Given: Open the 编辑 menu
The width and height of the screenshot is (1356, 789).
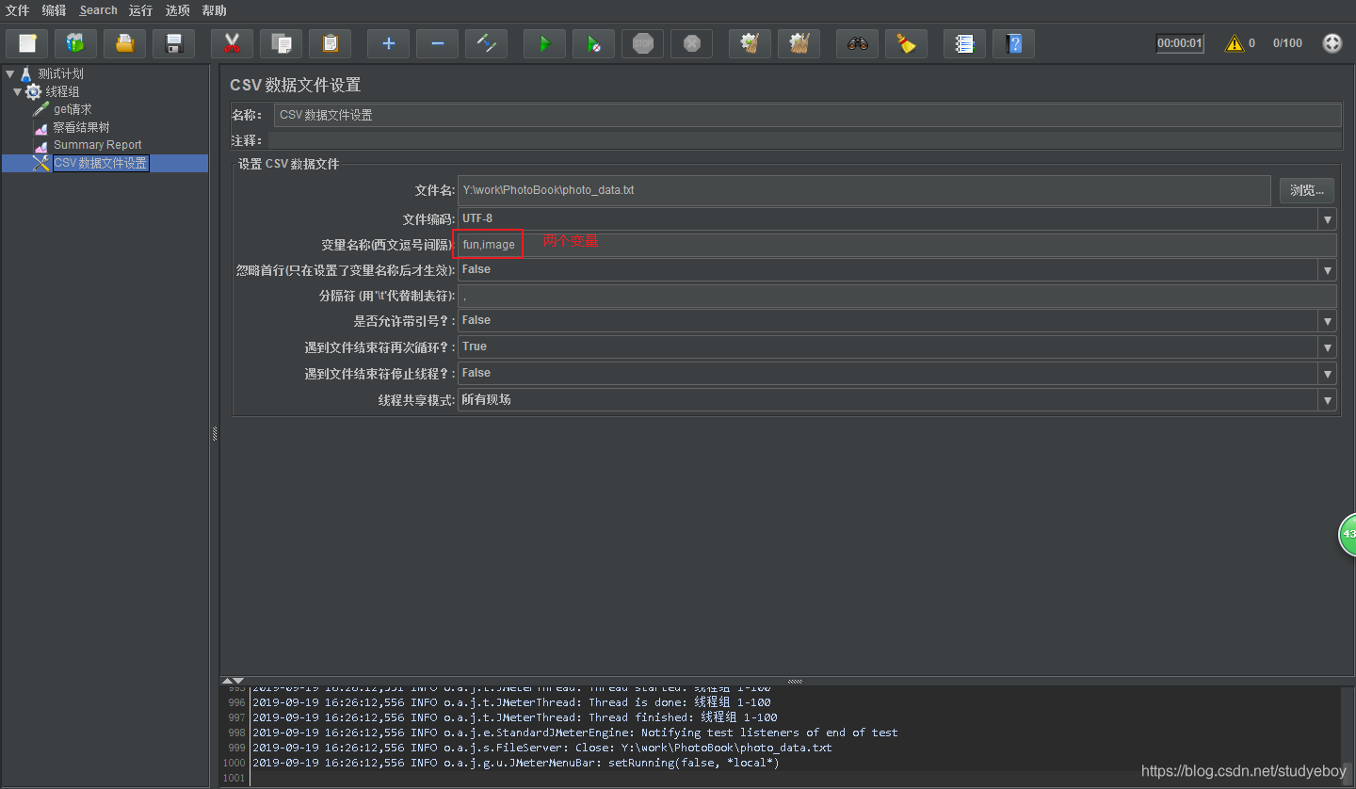Looking at the screenshot, I should coord(55,10).
